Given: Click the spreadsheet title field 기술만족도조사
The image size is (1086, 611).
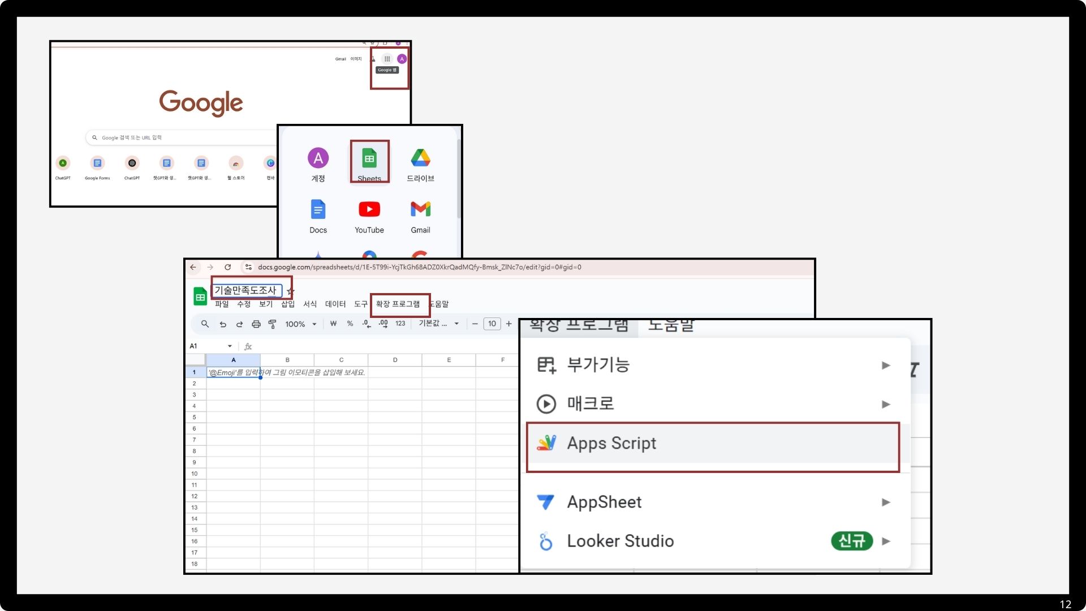Looking at the screenshot, I should [x=246, y=290].
